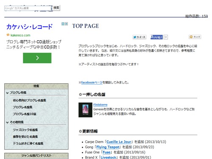Click the Google custom search input field
This screenshot has height=159, width=212.
click(28, 8)
